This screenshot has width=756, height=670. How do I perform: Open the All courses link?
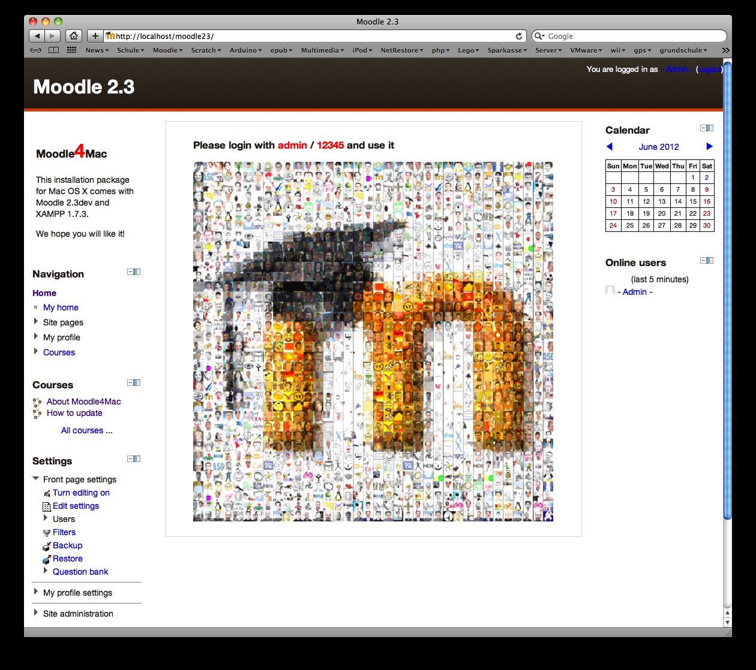coord(82,430)
